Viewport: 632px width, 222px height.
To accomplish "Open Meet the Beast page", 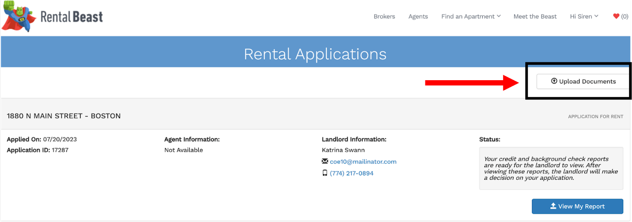I will (535, 16).
